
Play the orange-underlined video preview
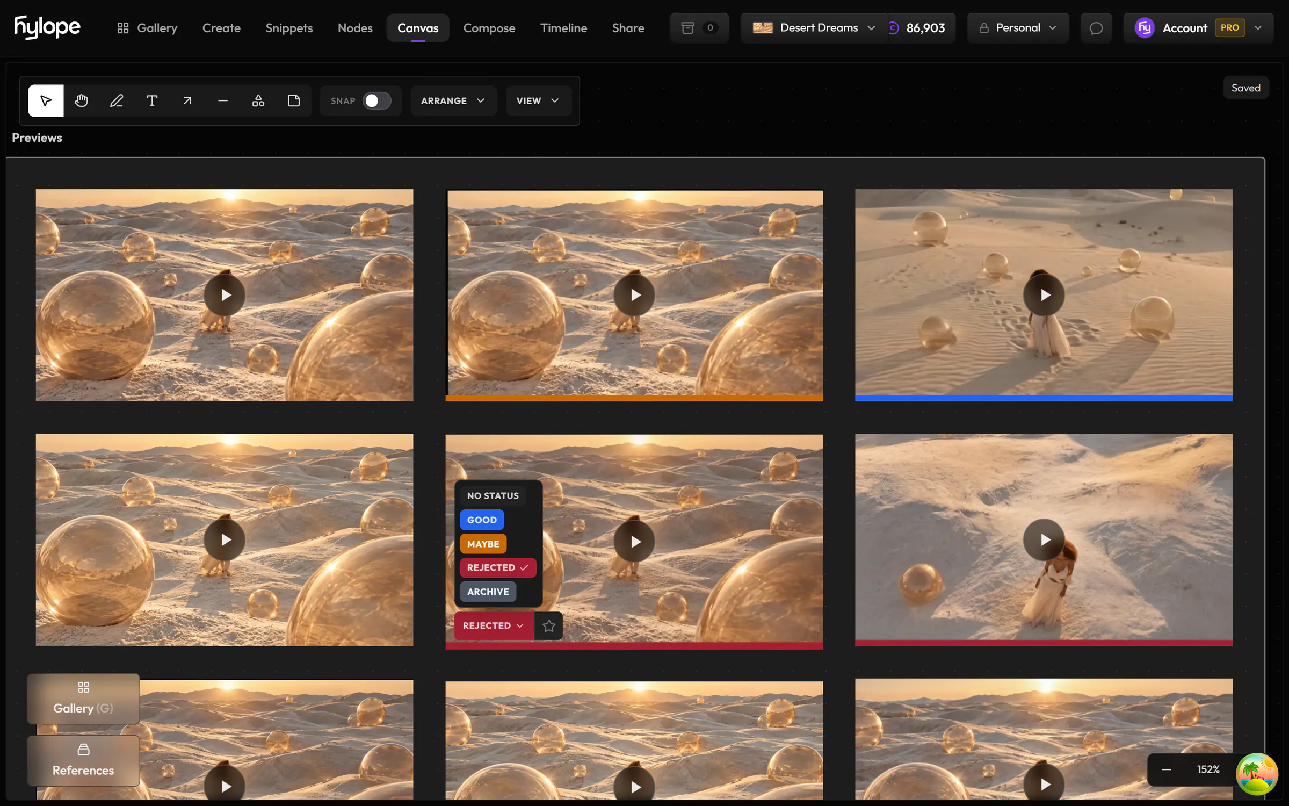(634, 294)
